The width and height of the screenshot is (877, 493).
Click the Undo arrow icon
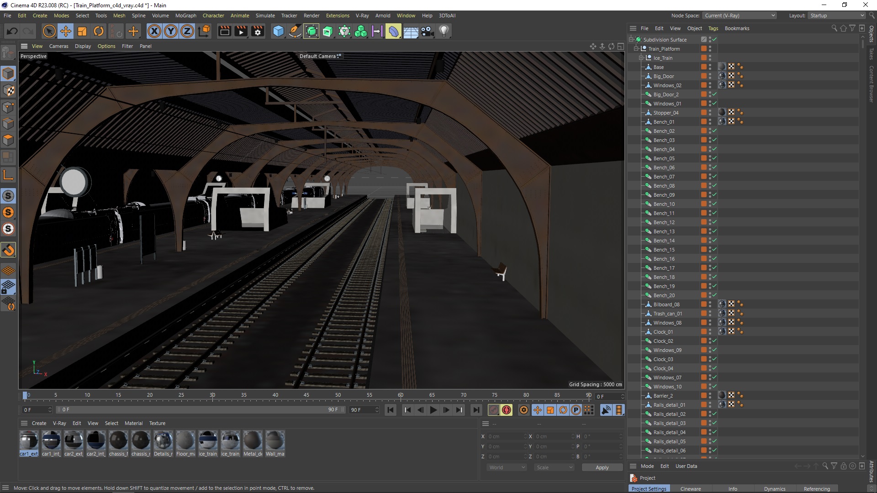pyautogui.click(x=12, y=31)
